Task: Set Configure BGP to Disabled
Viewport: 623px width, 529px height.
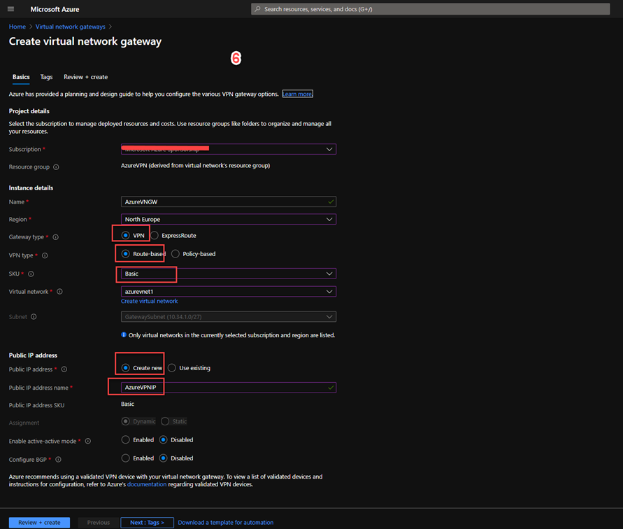Action: click(x=164, y=458)
